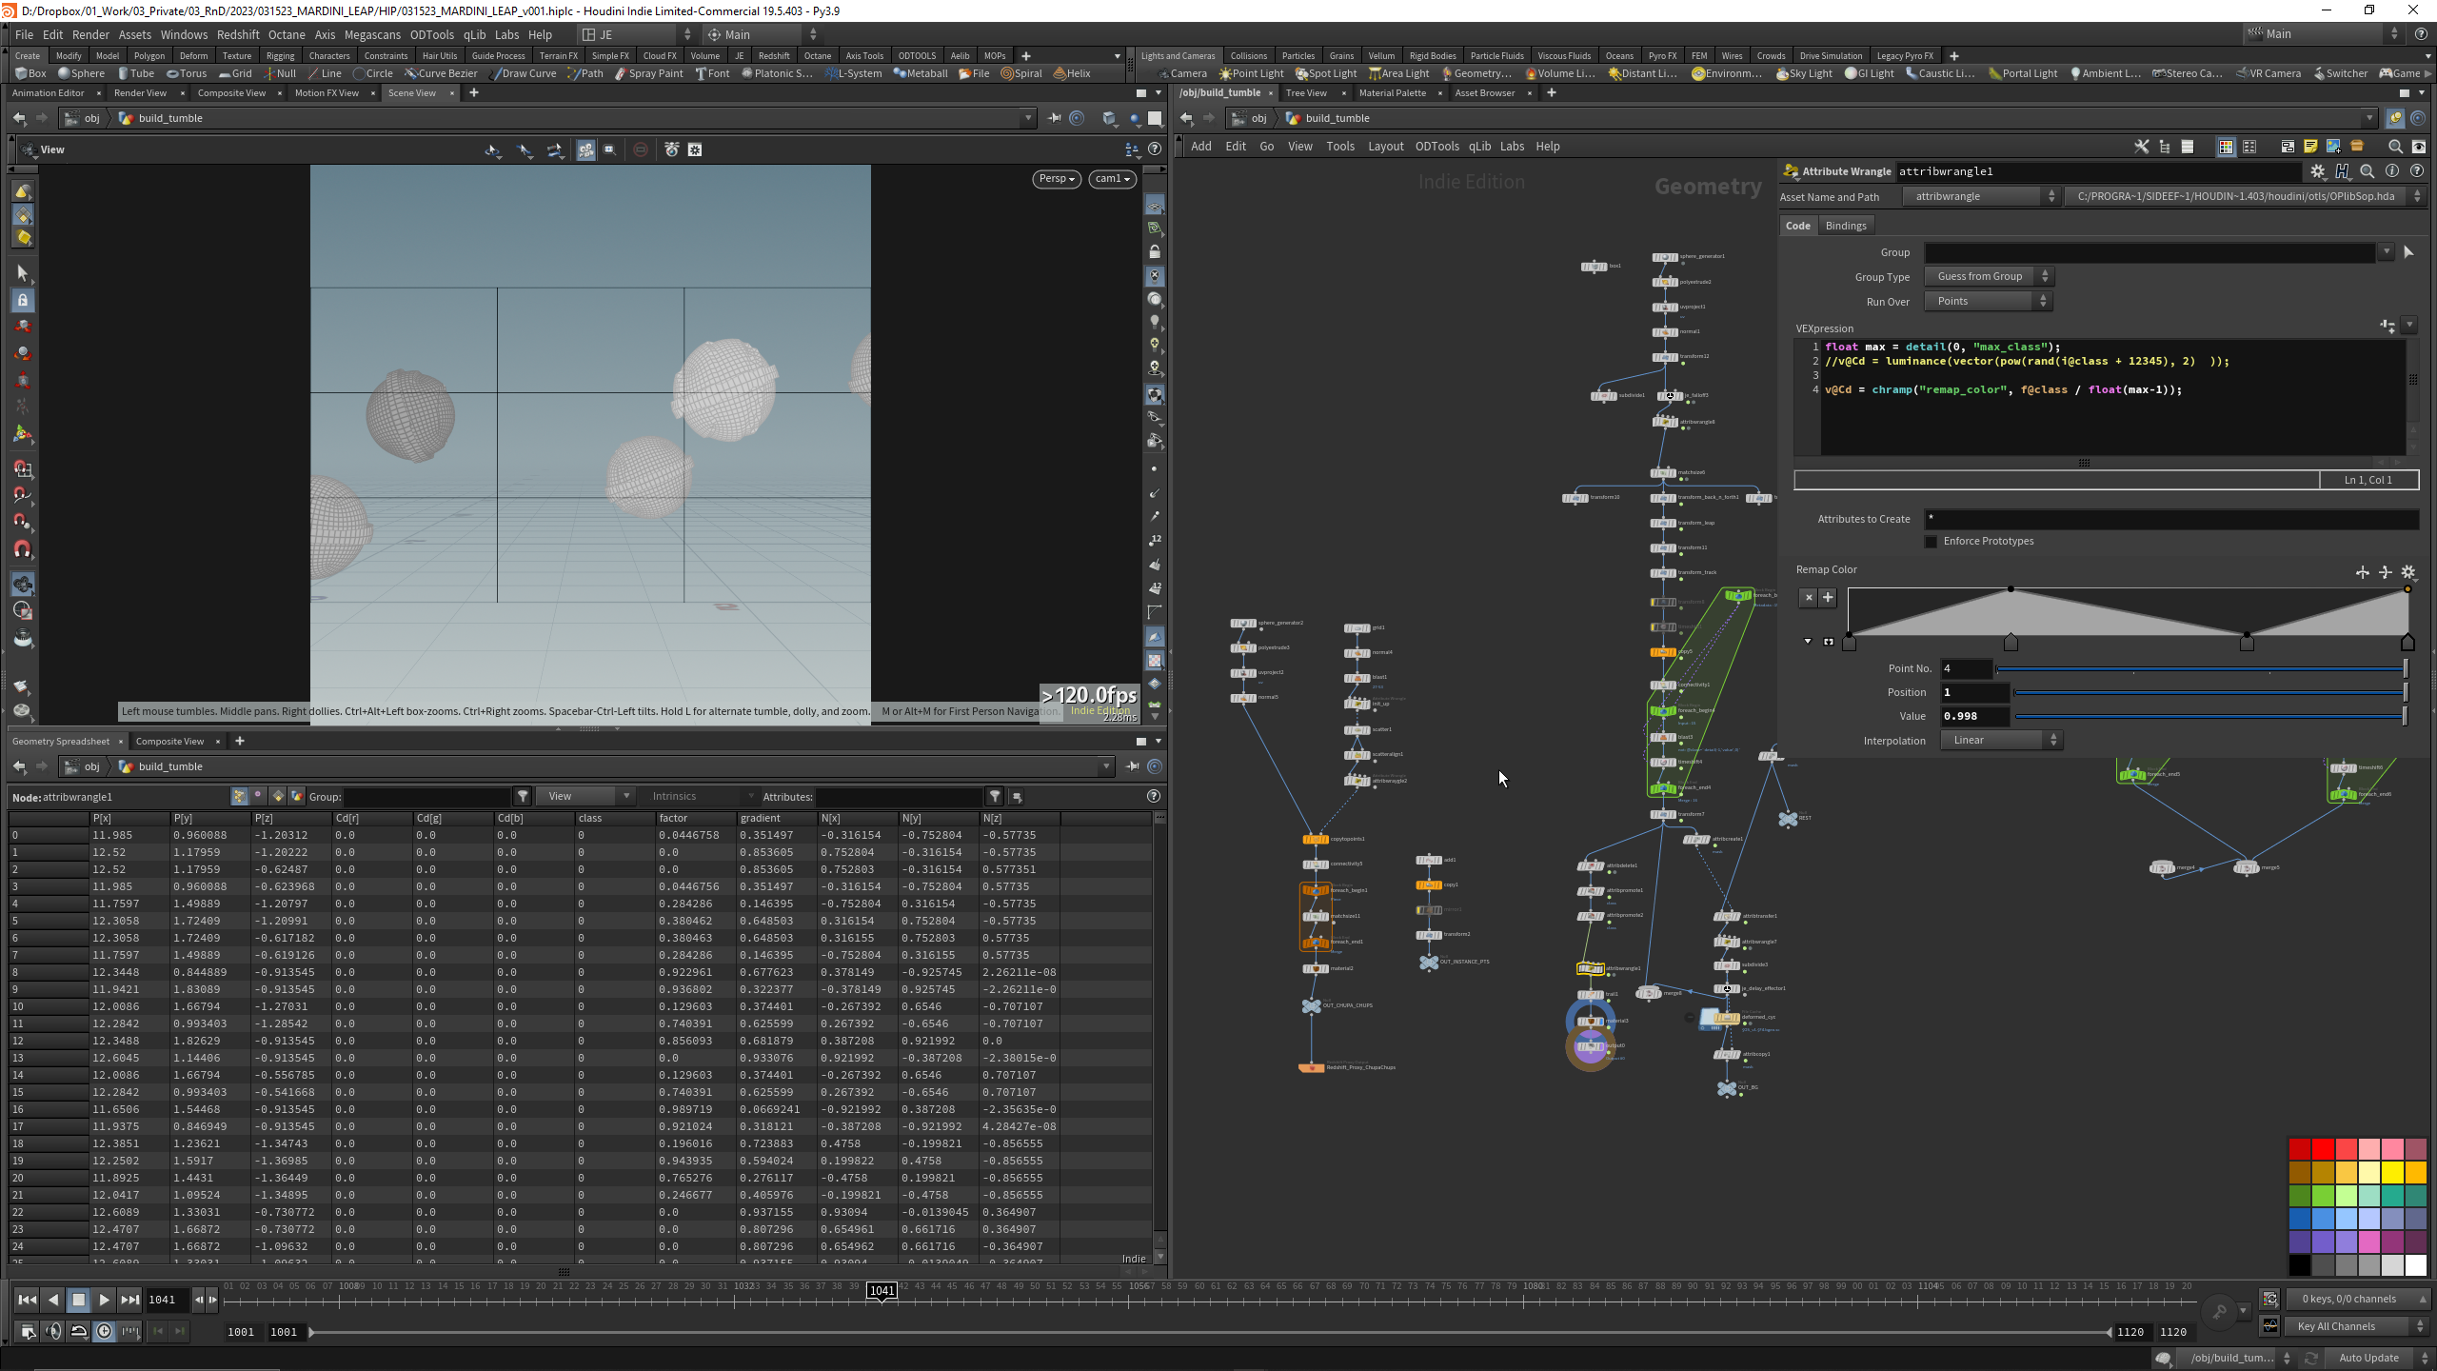This screenshot has width=2437, height=1371.
Task: Toggle the Enforce Prototypes checkbox
Action: (x=1932, y=542)
